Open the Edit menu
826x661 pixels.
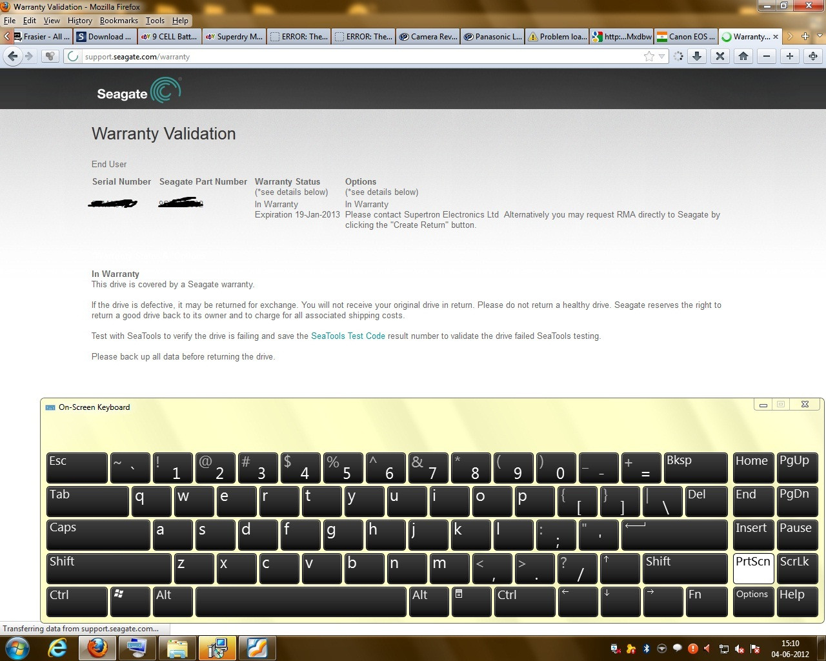30,21
